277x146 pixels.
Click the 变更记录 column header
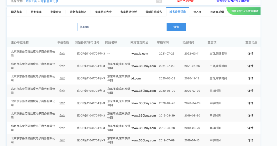tap(251, 43)
